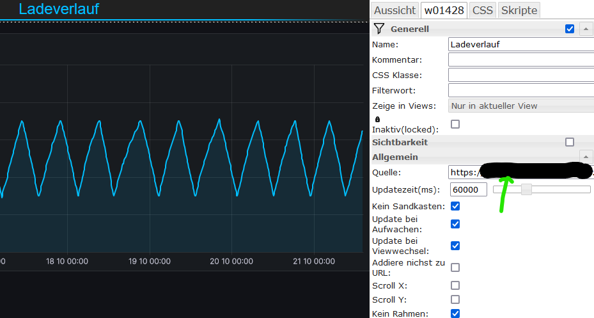Open the CSS tab
Viewport: 594px width, 318px height.
(482, 10)
